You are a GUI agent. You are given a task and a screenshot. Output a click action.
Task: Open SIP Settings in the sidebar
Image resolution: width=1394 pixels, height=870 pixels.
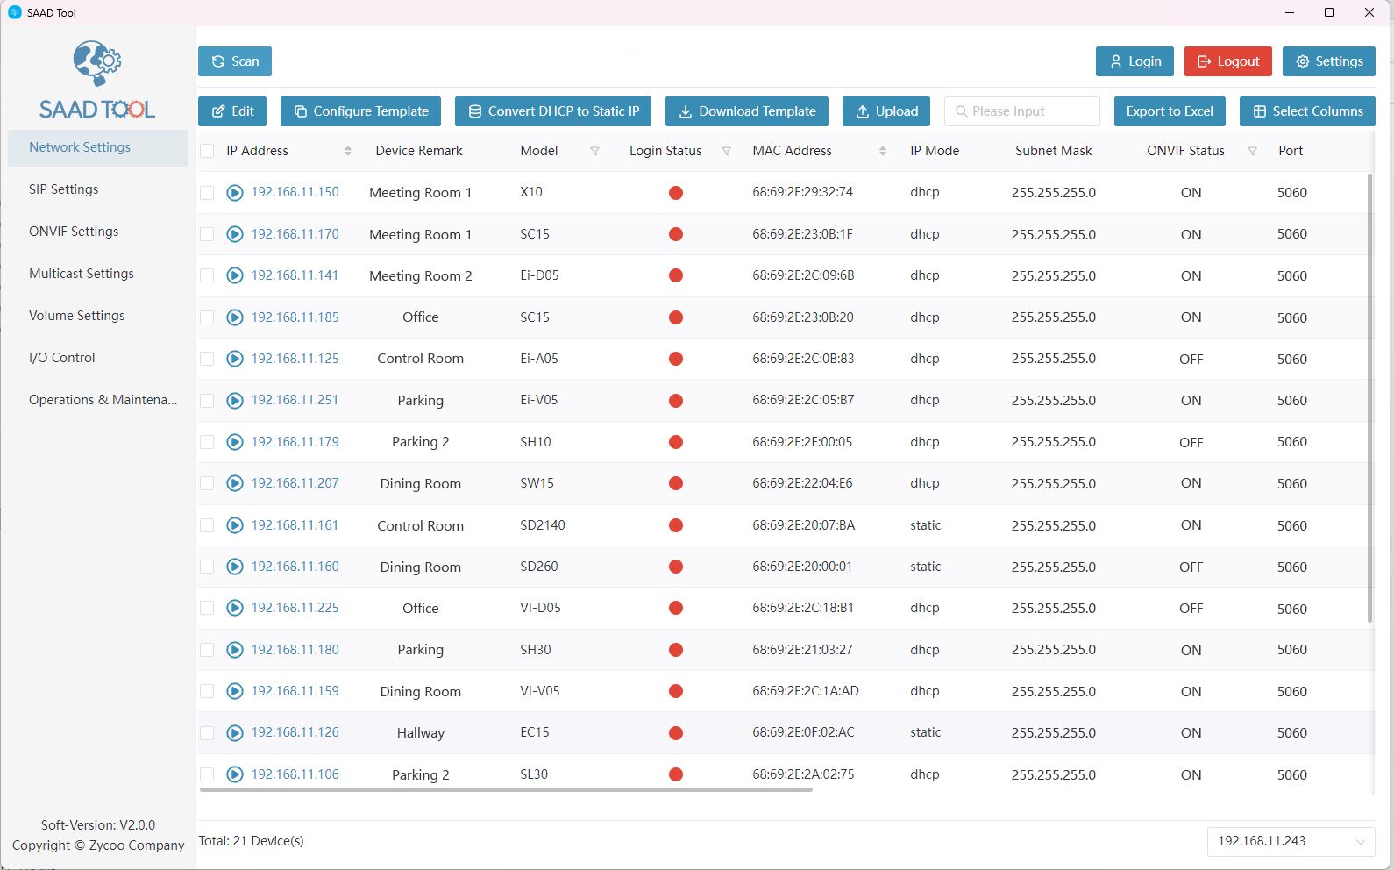pos(64,189)
